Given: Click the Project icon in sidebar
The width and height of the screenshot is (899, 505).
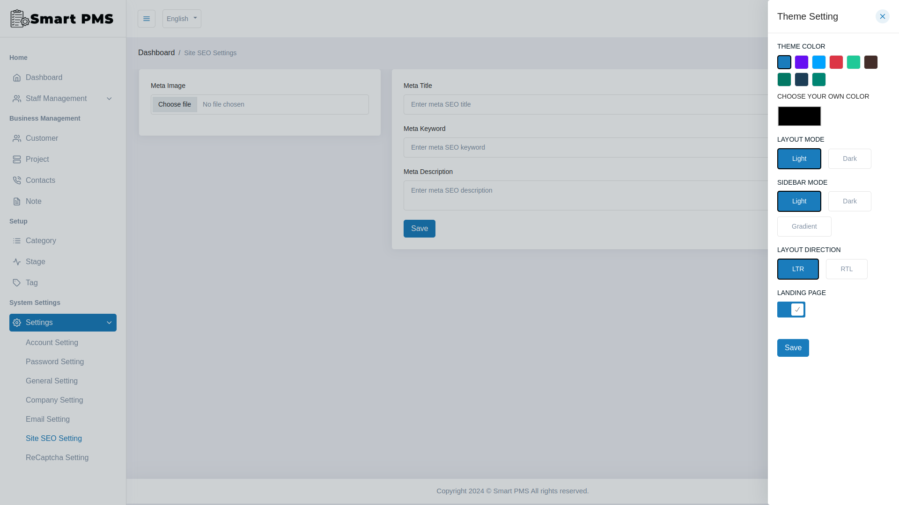Looking at the screenshot, I should (17, 159).
